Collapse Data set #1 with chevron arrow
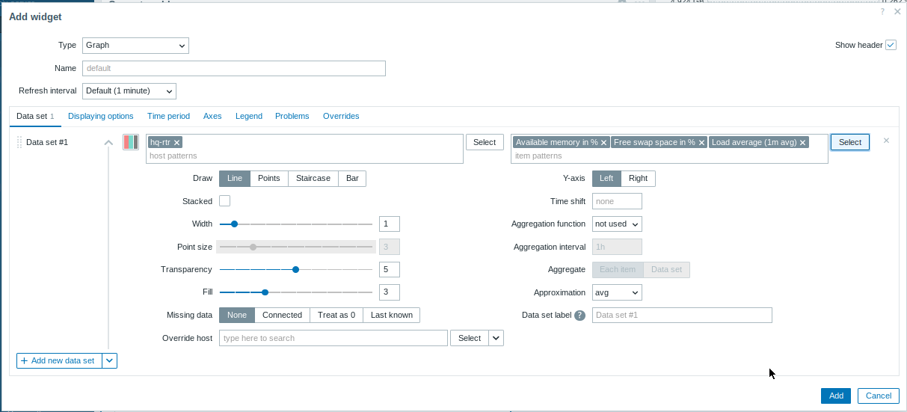 tap(108, 142)
